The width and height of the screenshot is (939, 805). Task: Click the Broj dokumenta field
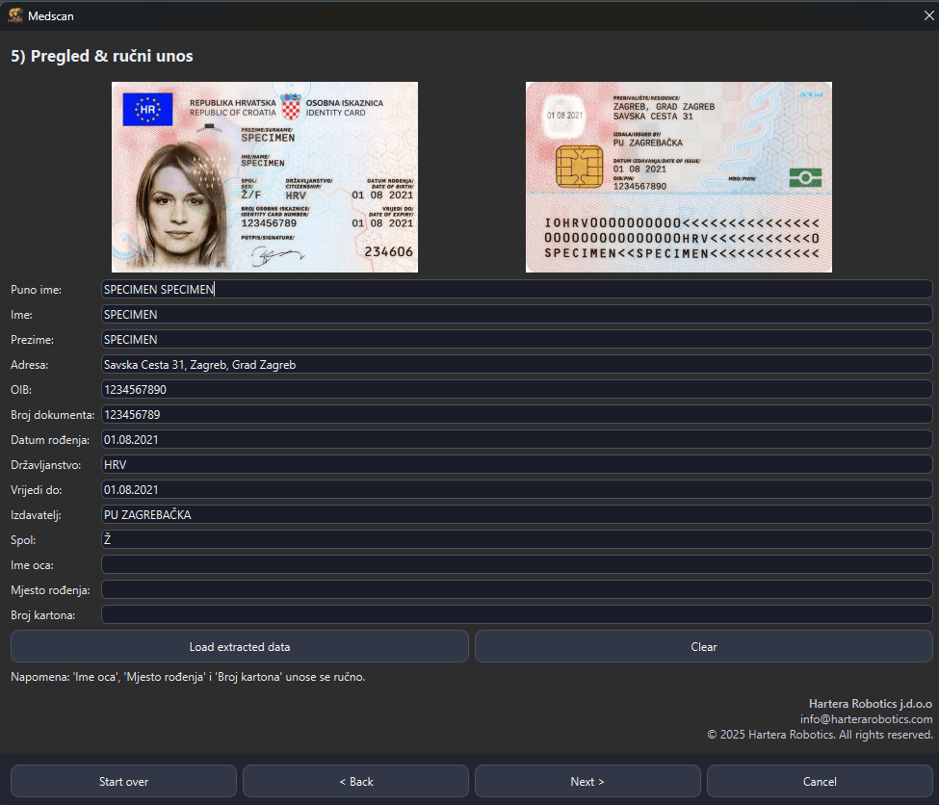click(516, 414)
